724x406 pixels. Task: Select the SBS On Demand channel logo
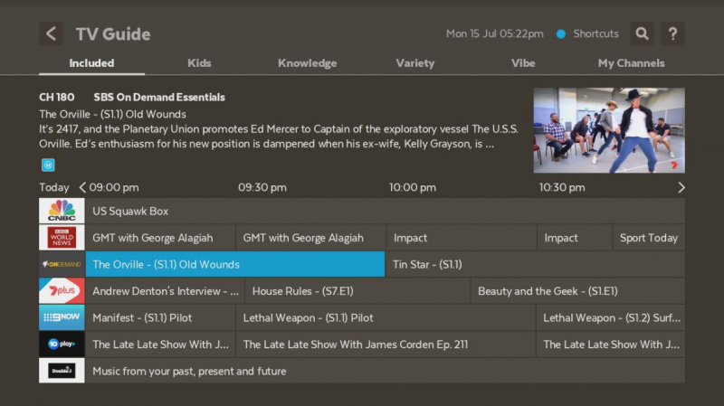[x=62, y=264]
